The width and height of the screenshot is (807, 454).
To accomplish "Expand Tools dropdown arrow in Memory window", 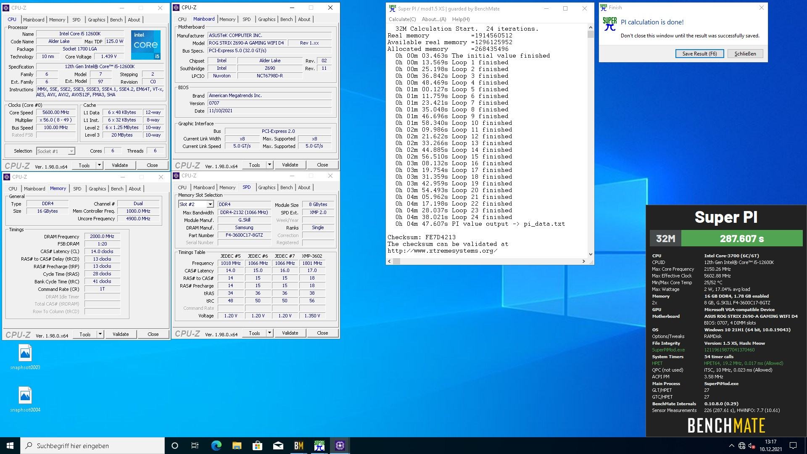I will pyautogui.click(x=100, y=334).
